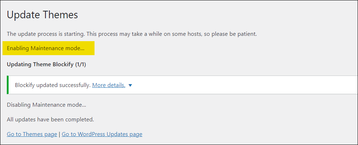
Task: Click the update process is starting paragraph
Action: pos(132,34)
